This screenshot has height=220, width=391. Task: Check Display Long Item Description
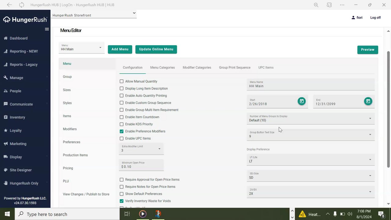point(122,89)
